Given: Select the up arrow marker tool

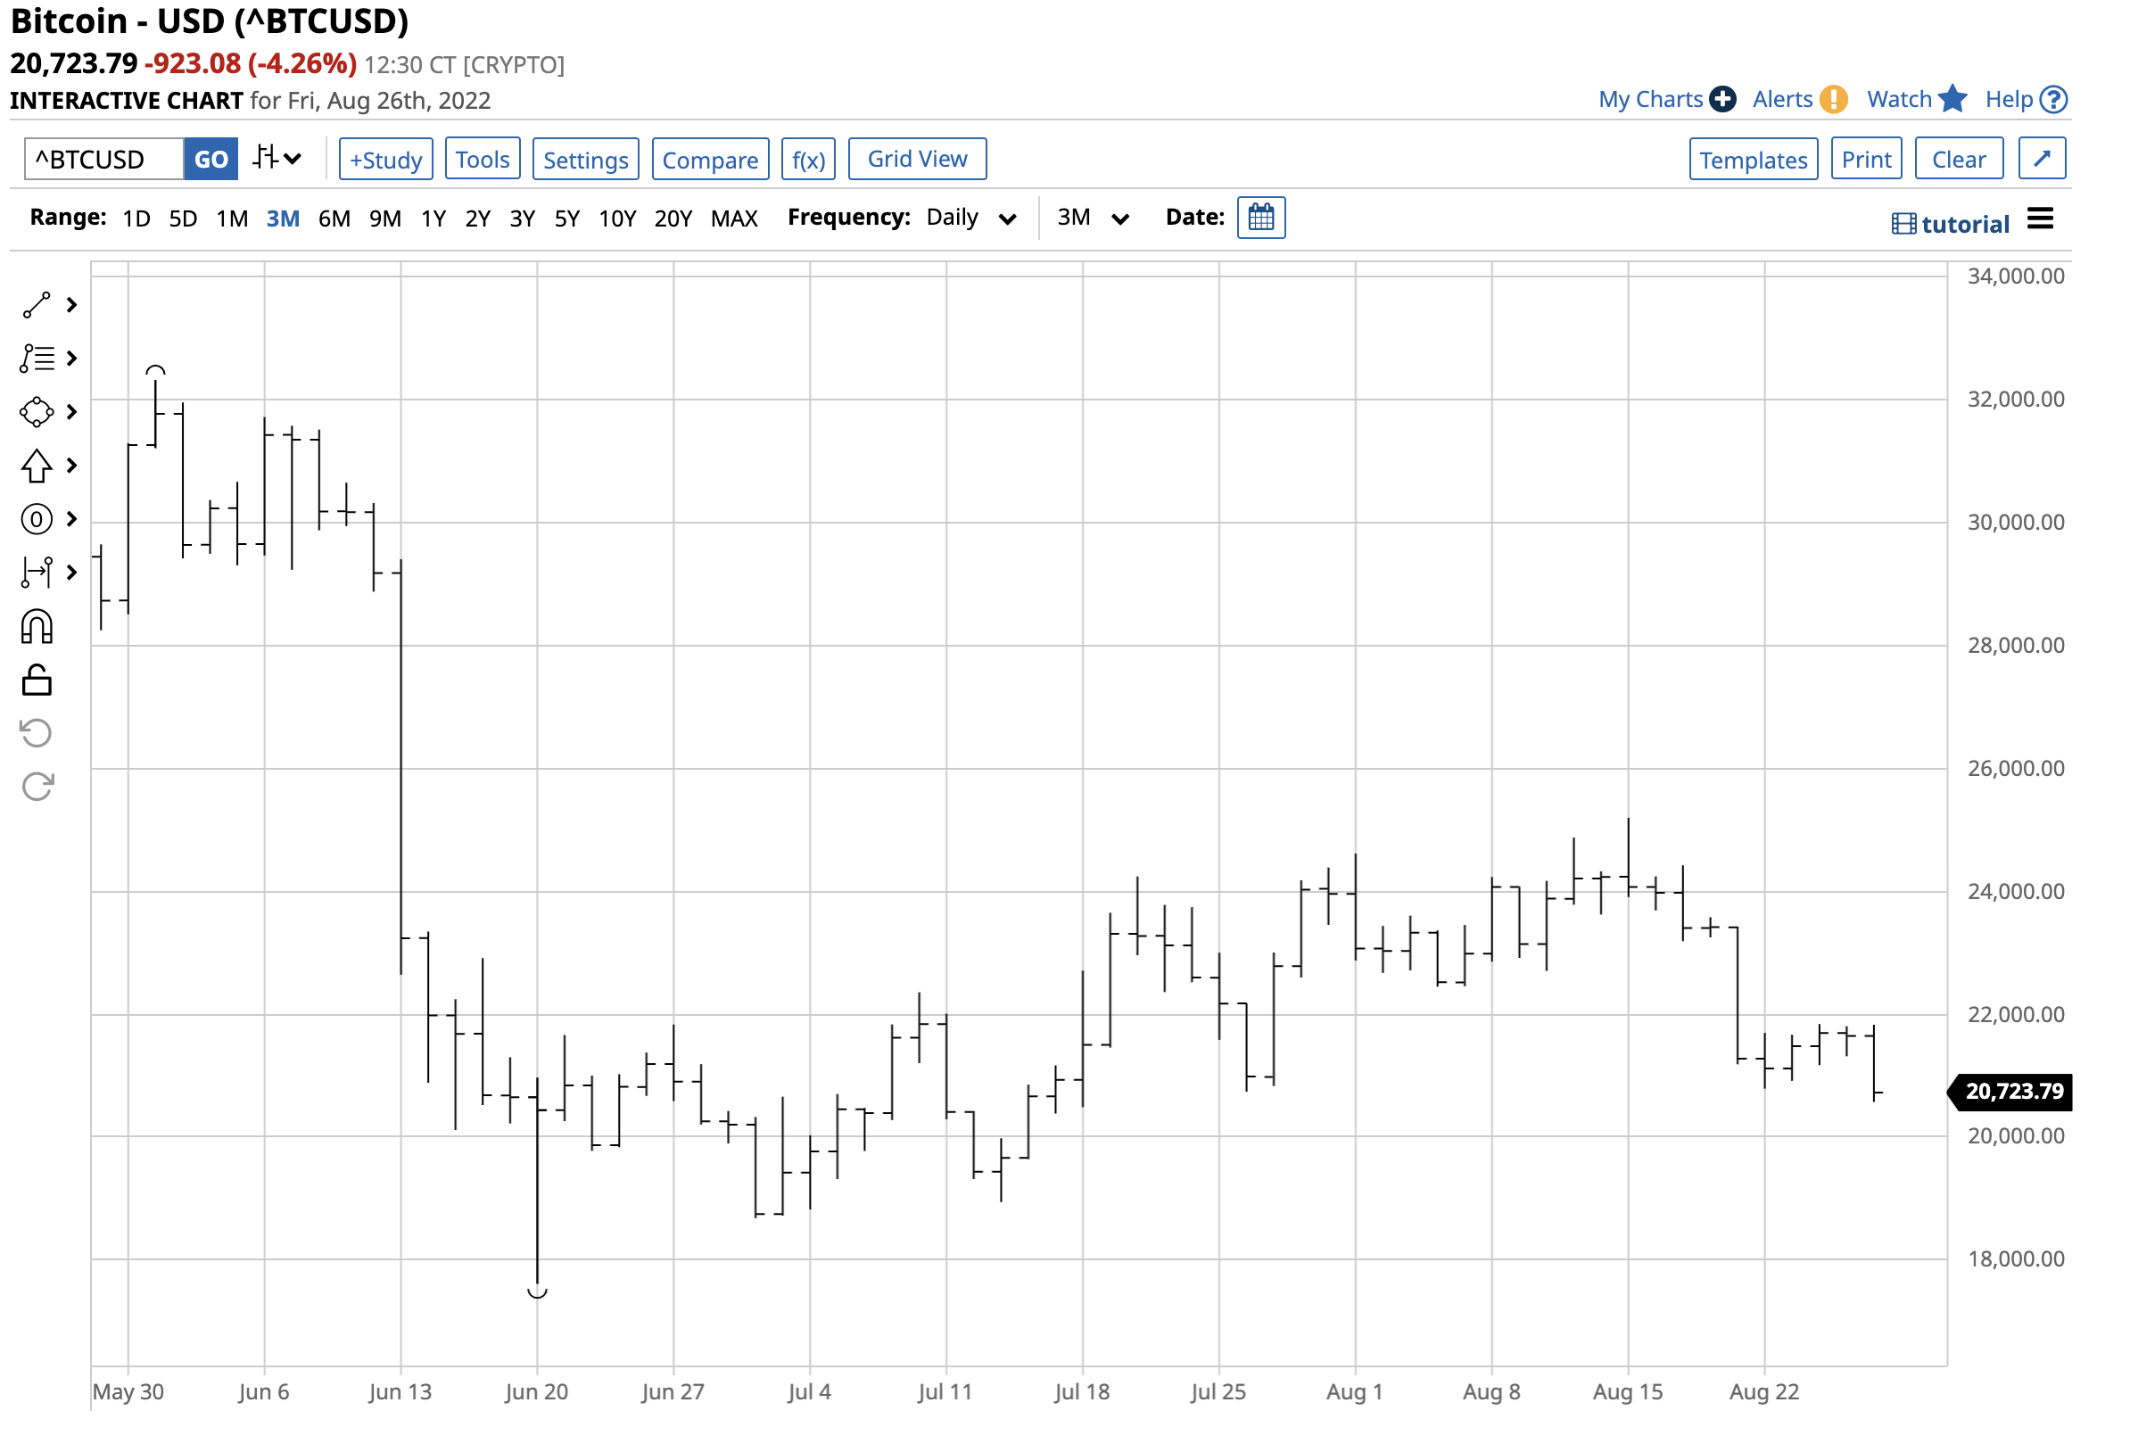Looking at the screenshot, I should (x=37, y=466).
